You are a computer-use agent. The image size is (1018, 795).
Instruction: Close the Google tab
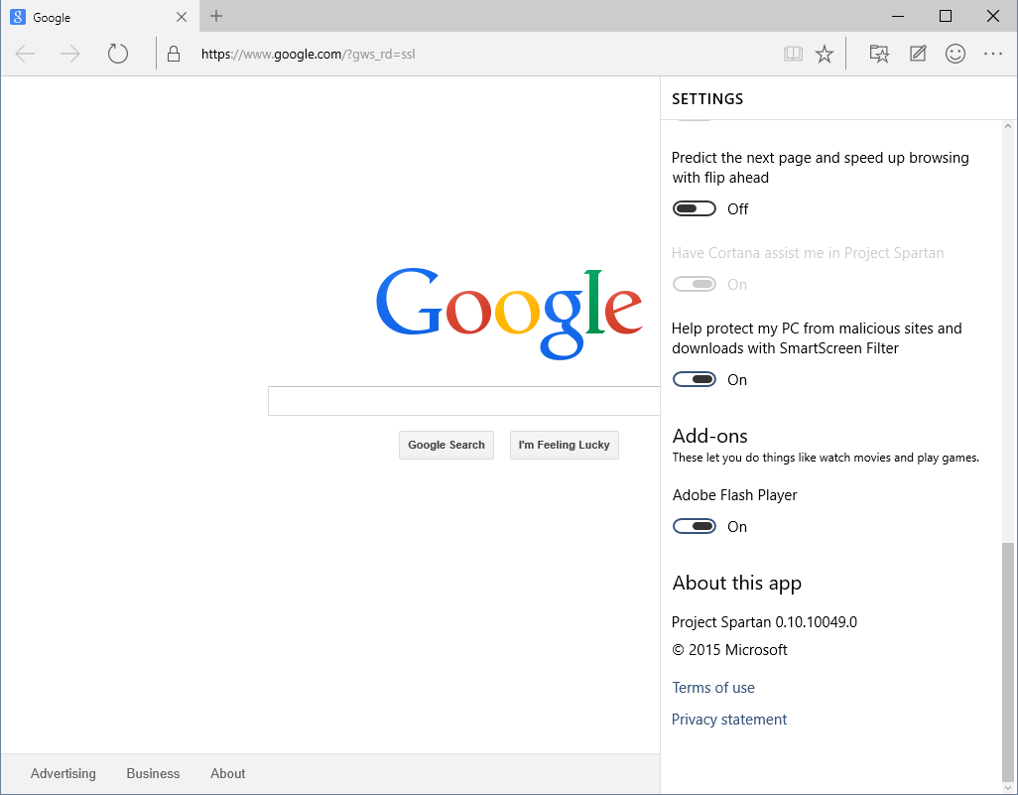pos(181,17)
